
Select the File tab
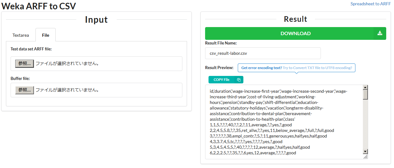click(45, 35)
